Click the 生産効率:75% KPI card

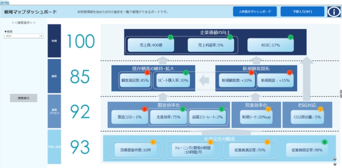[x=168, y=117]
